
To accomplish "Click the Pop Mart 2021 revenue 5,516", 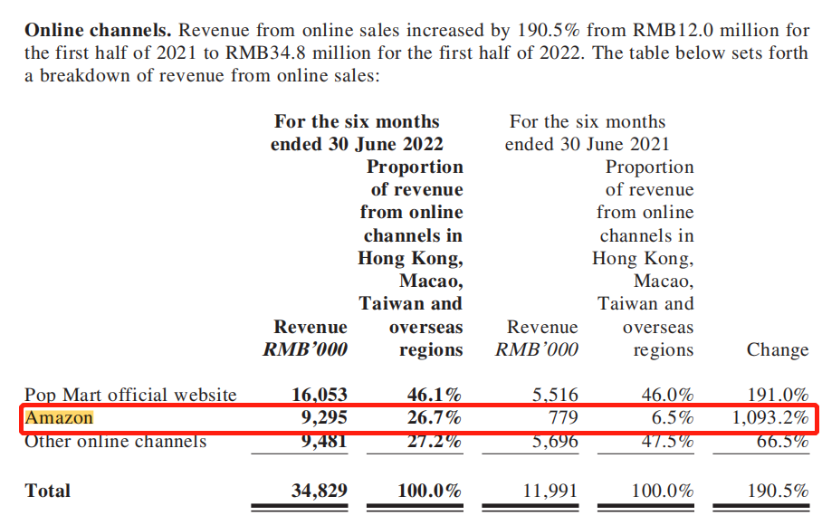I will pos(554,395).
